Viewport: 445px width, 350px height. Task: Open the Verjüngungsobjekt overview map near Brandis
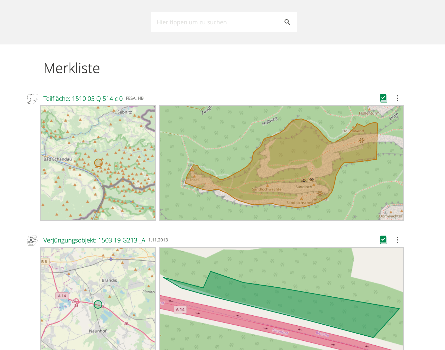tap(98, 299)
